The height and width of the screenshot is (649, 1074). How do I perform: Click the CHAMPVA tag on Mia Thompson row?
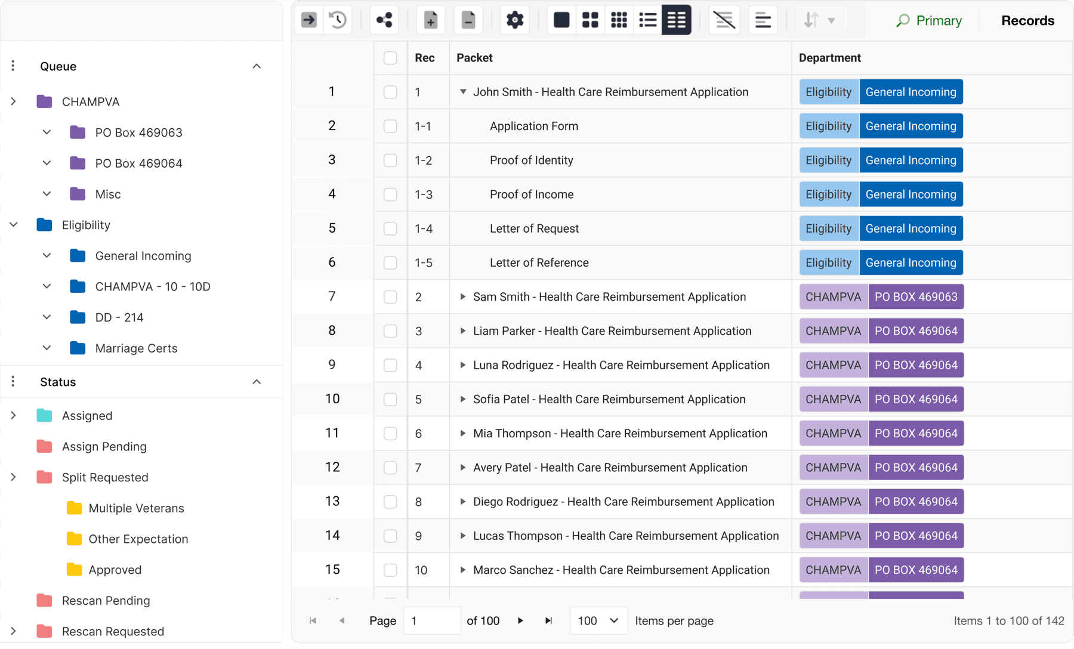coord(834,434)
